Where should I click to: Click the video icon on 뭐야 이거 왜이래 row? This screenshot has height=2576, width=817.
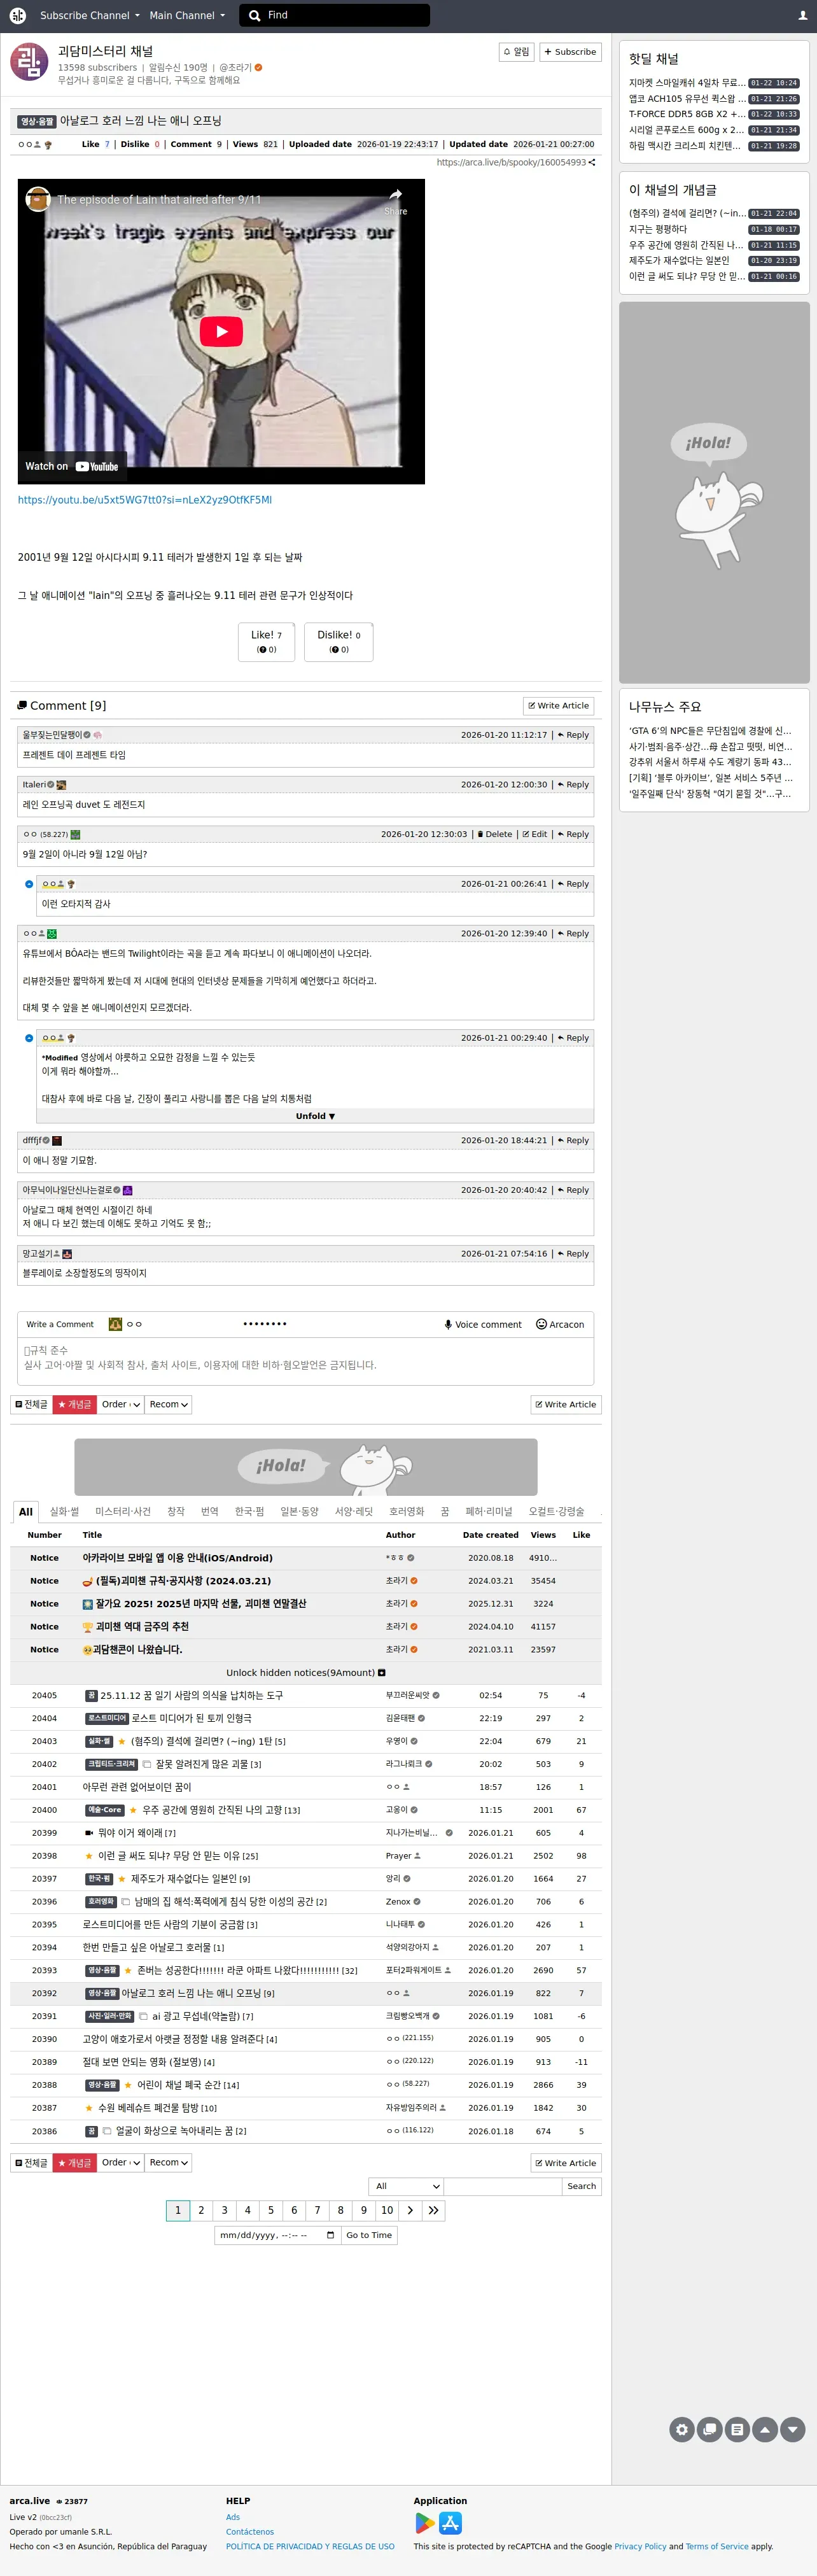coord(88,1833)
